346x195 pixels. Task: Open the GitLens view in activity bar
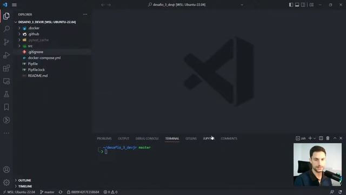click(6, 120)
